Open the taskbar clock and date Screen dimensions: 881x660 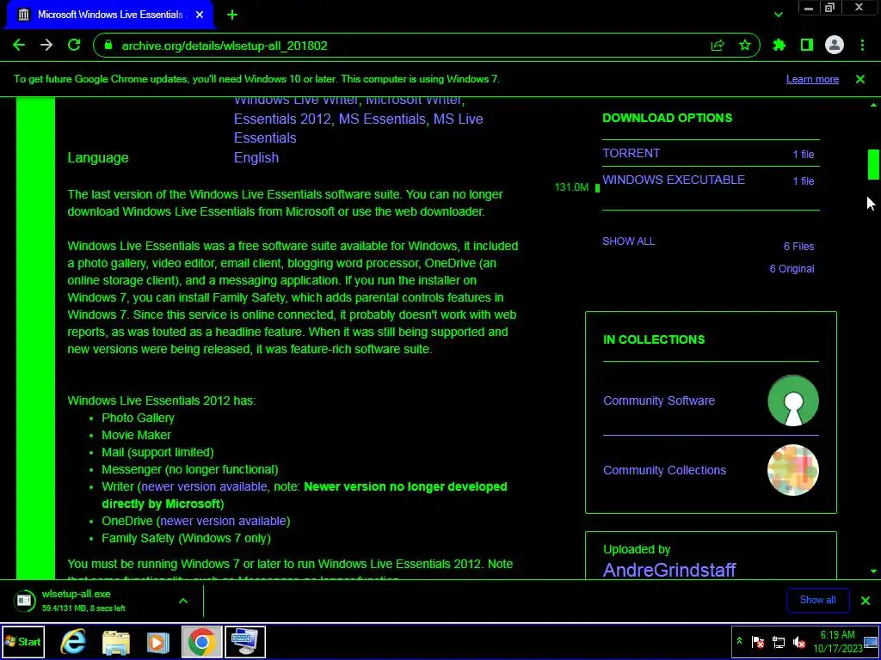[837, 641]
